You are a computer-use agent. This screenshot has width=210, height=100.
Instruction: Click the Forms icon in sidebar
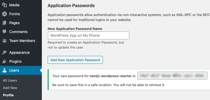(4, 14)
